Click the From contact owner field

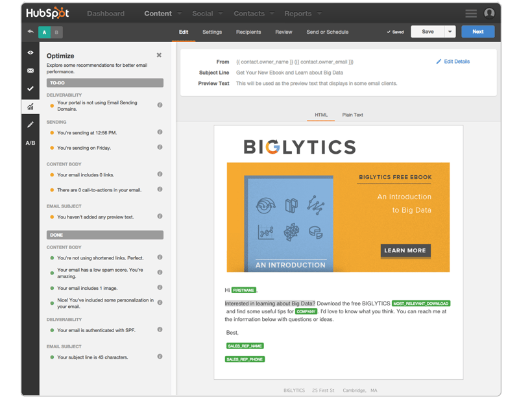coord(295,62)
